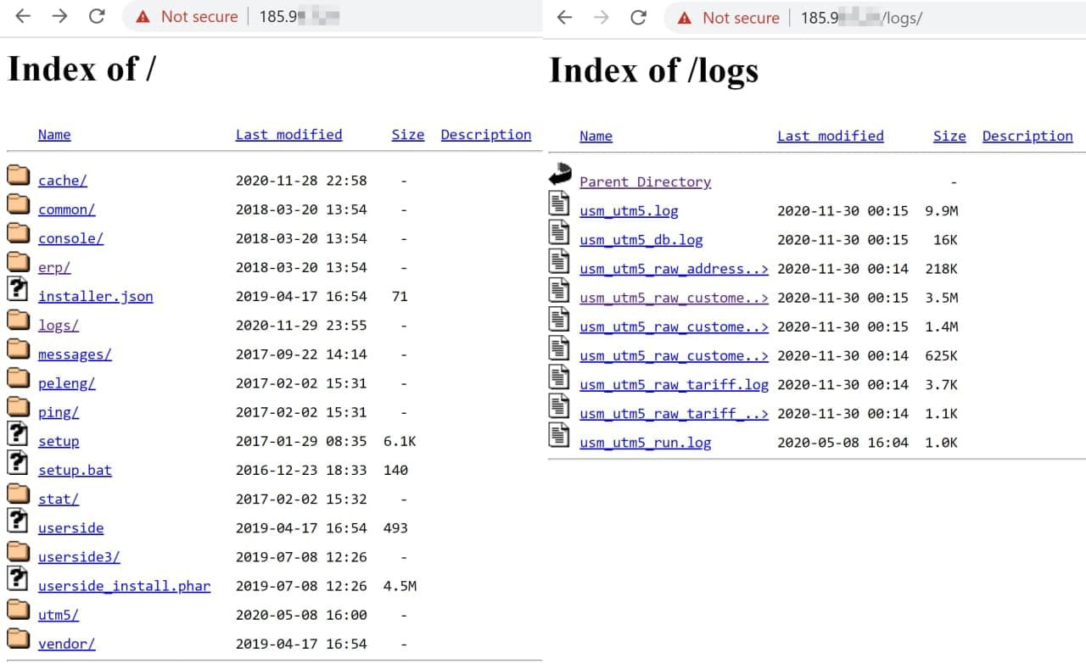Open the ping/ directory link
The image size is (1086, 664).
point(59,412)
